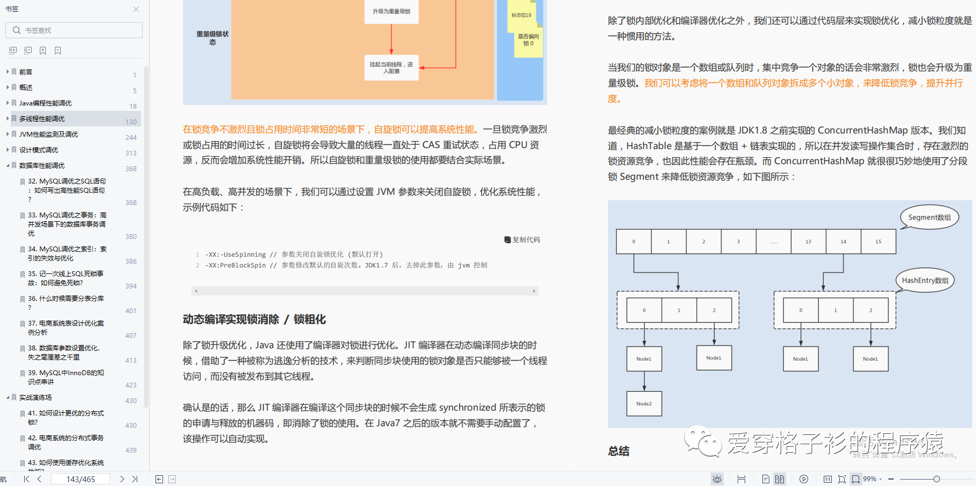The height and width of the screenshot is (486, 976).
Task: Click the 复制代码 copy code button
Action: click(x=521, y=240)
